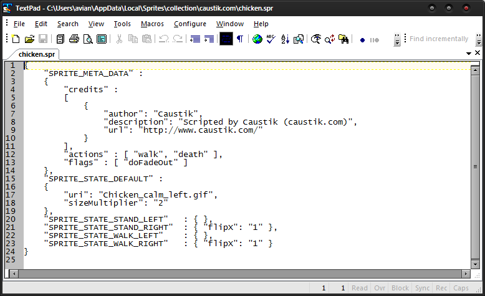Screen dimensions: 485x296
Task: Close the document with the tab bar X
Action: coord(477,54)
